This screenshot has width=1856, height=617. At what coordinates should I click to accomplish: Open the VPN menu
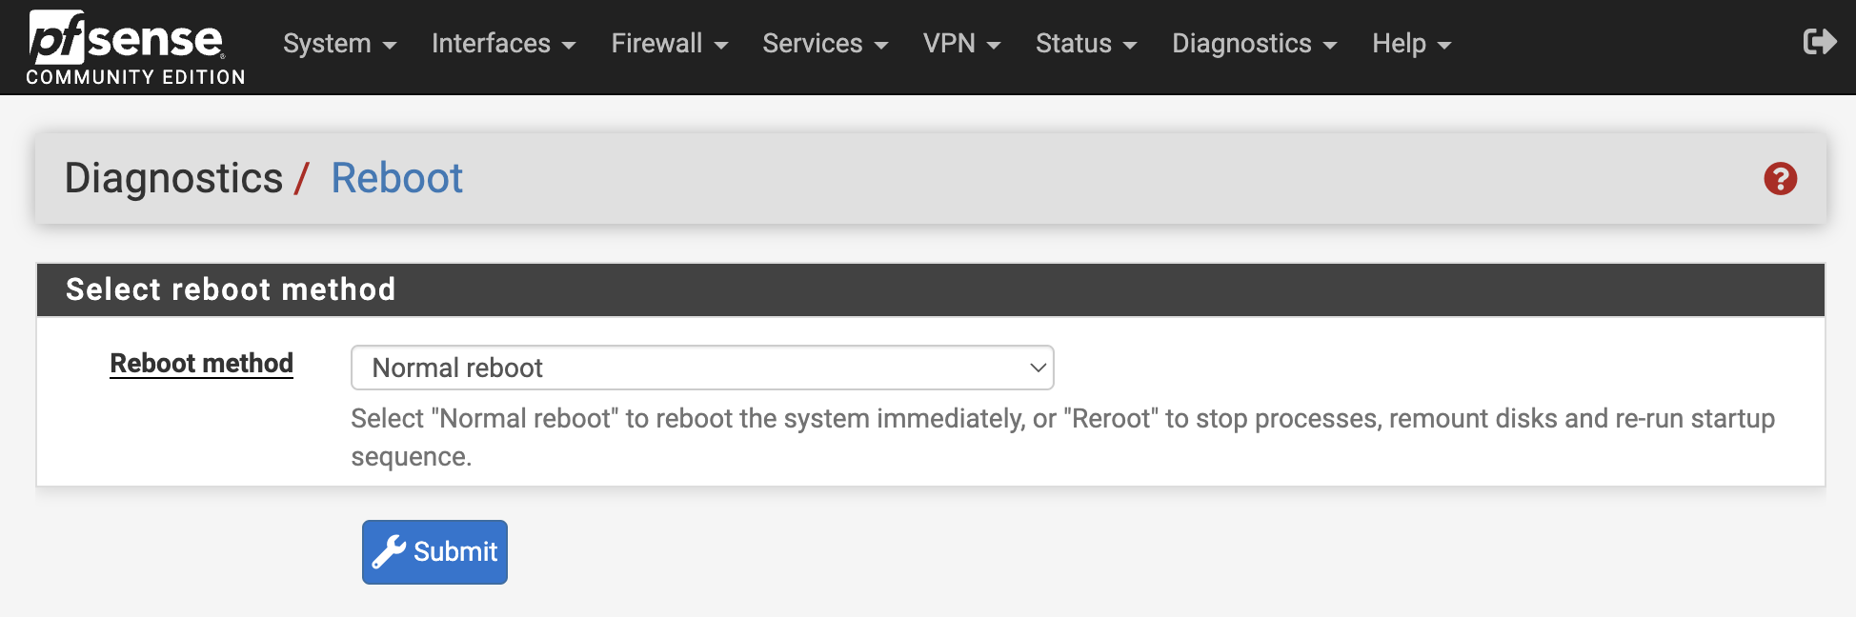pos(961,44)
